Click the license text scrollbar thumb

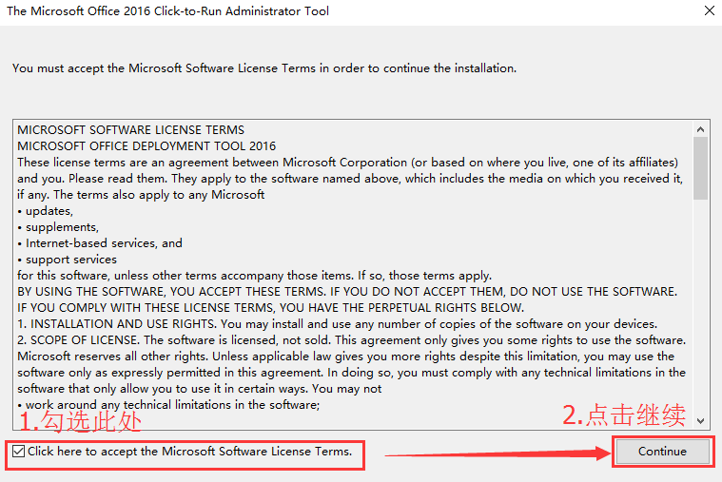(x=701, y=168)
